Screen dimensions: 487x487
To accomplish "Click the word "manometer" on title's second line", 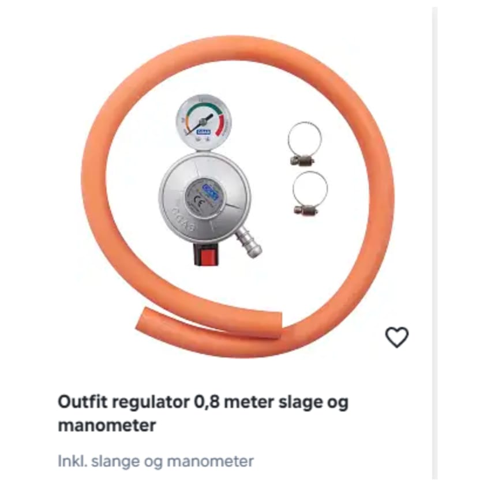I will [x=107, y=425].
